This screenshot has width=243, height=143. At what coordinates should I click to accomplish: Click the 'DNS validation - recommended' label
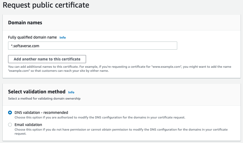41,113
